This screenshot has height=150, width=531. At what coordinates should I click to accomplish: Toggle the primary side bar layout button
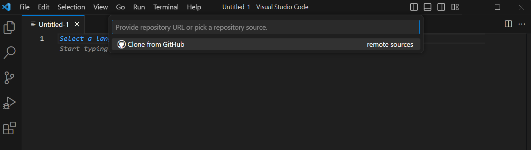(x=414, y=7)
